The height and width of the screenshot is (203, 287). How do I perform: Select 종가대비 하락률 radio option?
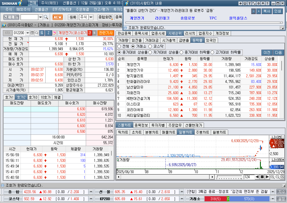181,52
